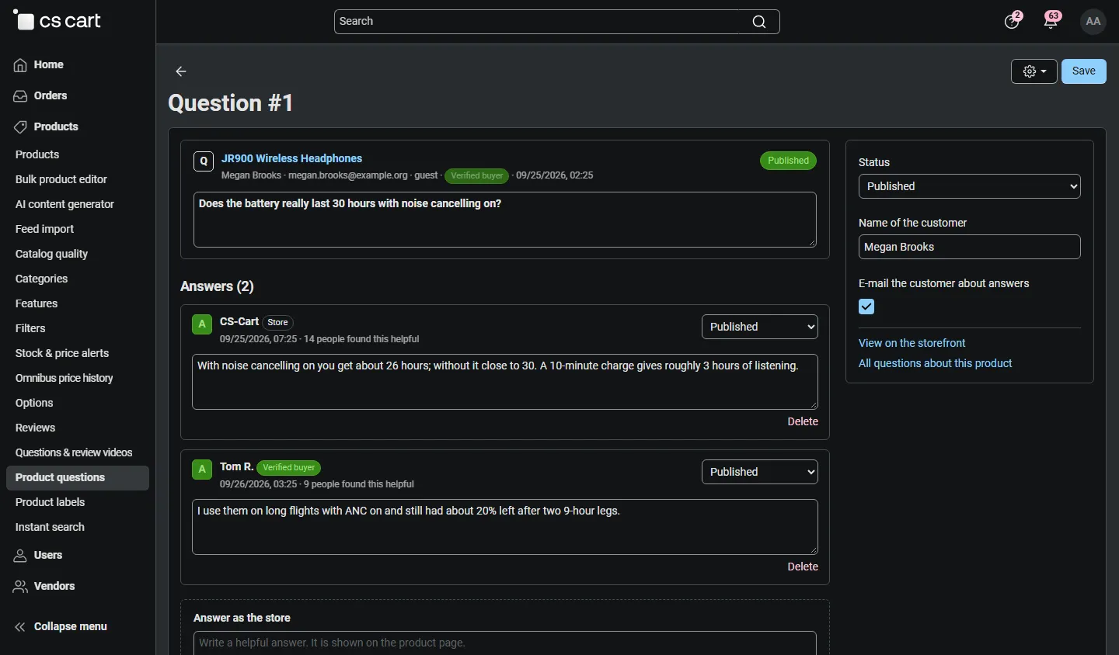
Task: Open Questions & review videos menu item
Action: pyautogui.click(x=75, y=453)
